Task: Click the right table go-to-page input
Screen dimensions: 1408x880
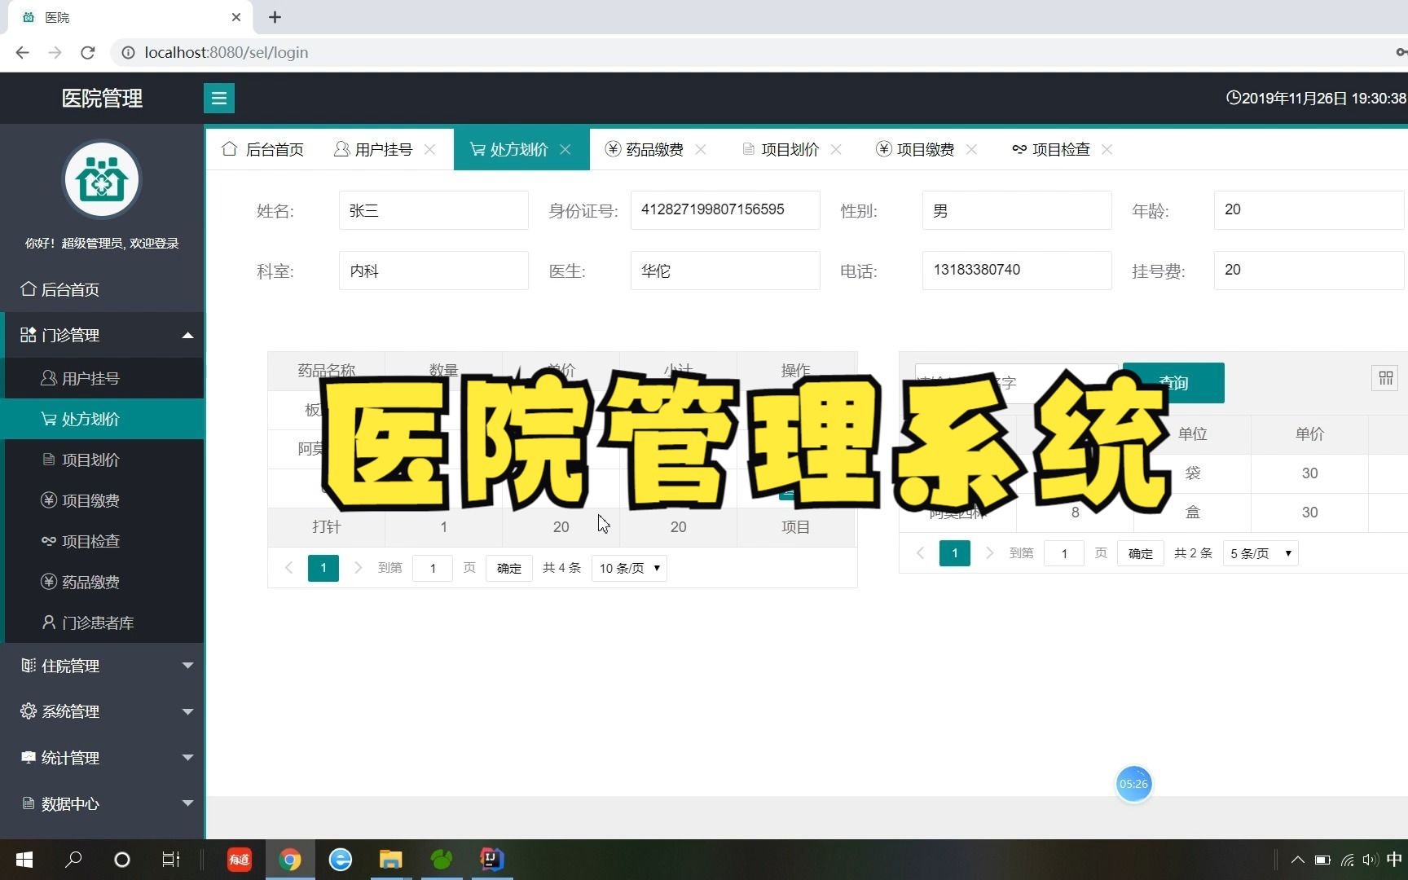Action: (x=1064, y=553)
